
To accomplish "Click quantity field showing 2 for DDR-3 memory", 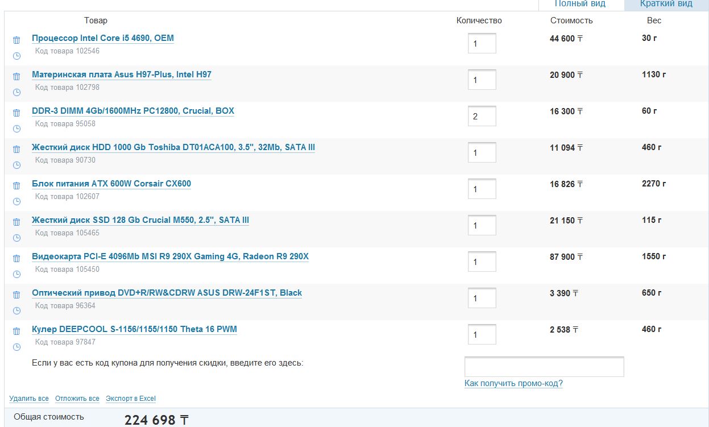I will tap(482, 116).
